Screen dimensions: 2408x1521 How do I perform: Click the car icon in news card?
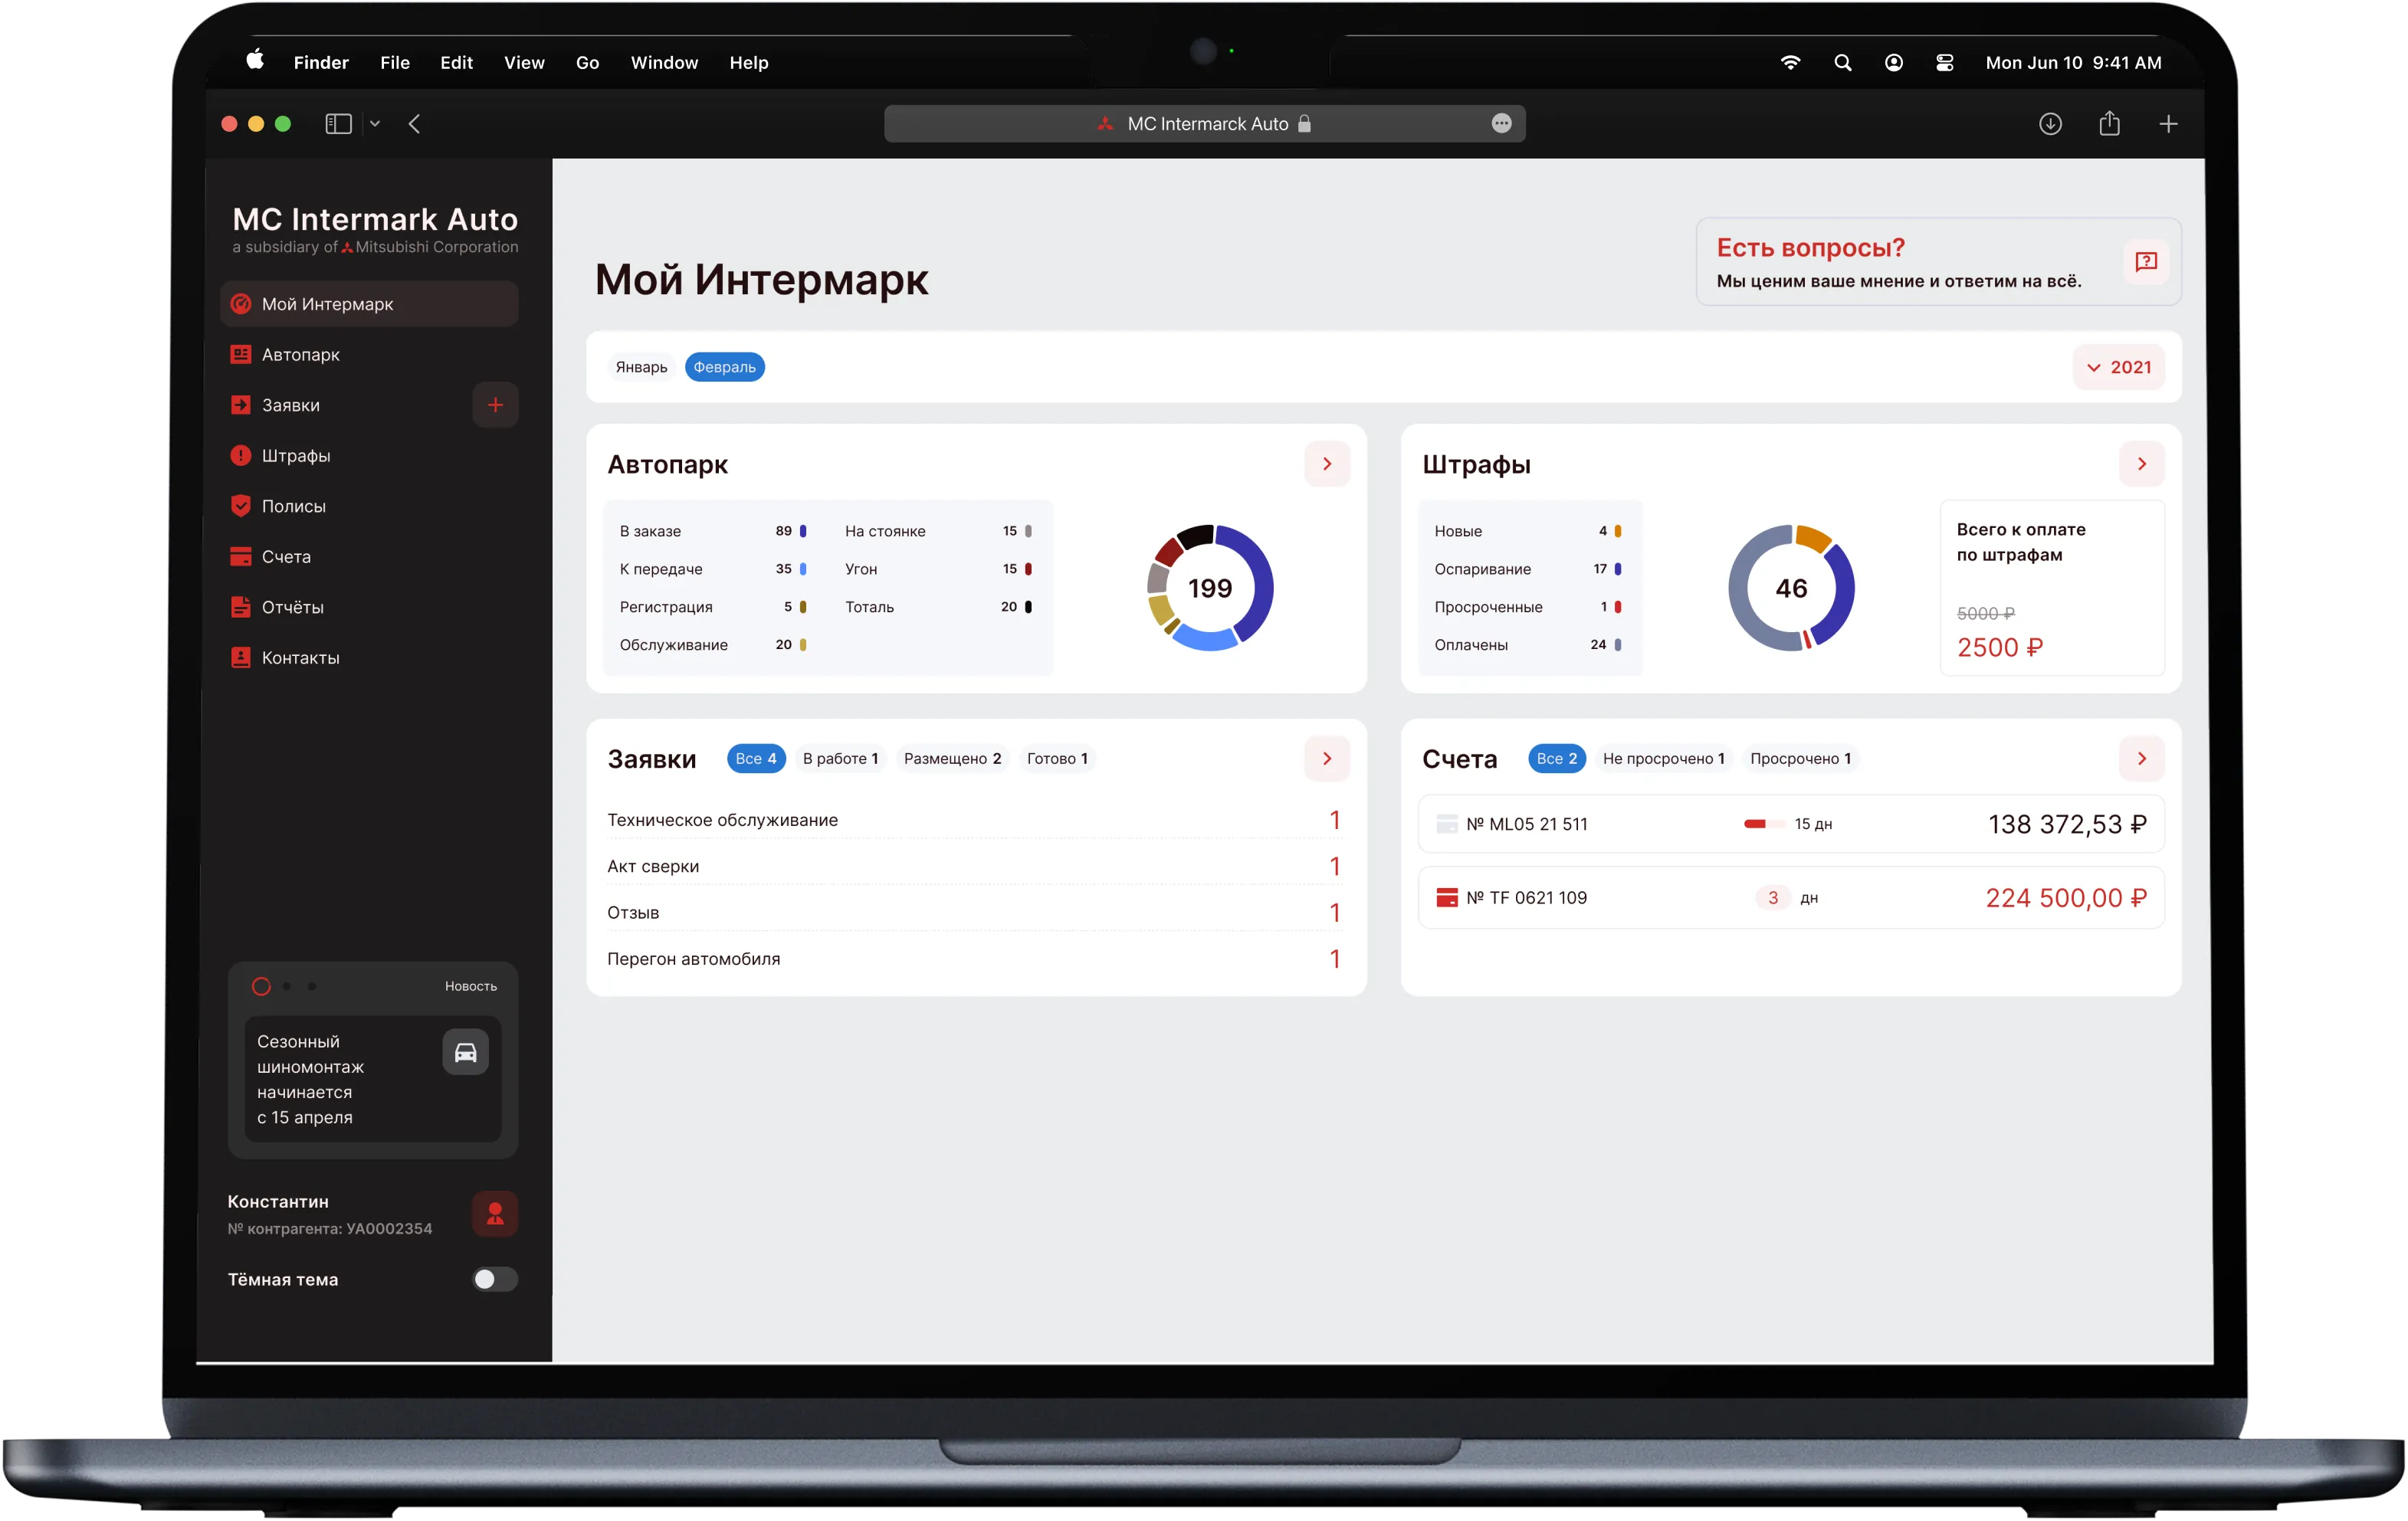[x=465, y=1052]
